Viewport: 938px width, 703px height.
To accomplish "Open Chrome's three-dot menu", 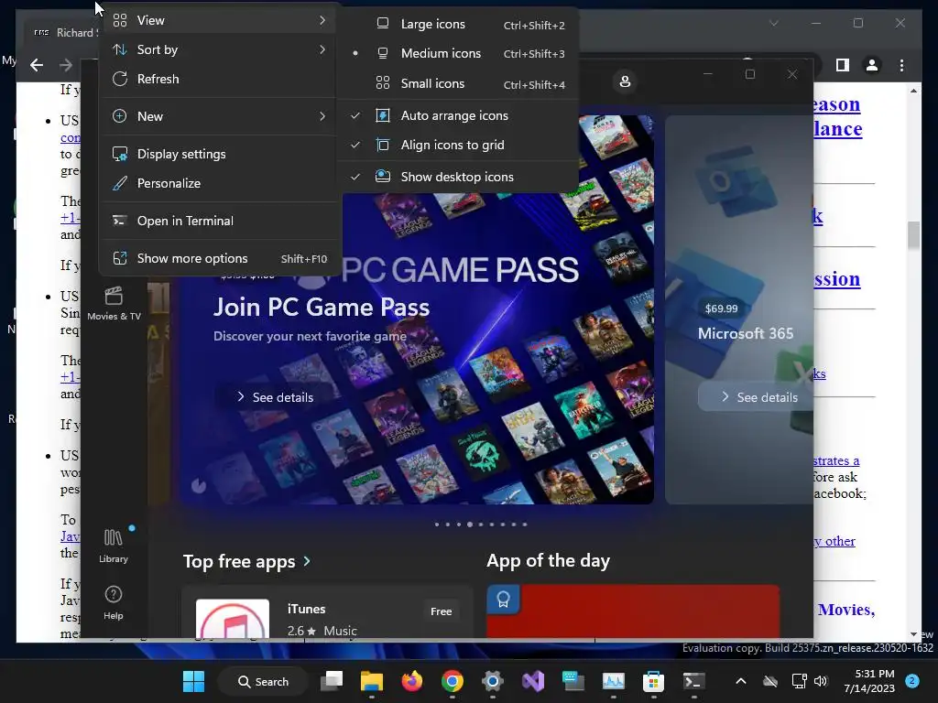I will click(901, 65).
